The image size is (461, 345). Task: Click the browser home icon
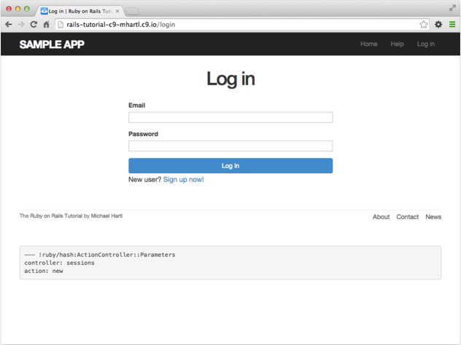tap(46, 24)
